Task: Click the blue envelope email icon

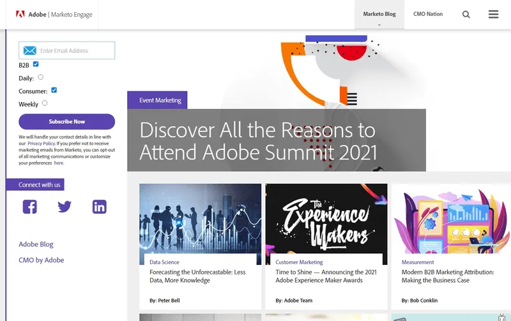Action: pos(29,50)
